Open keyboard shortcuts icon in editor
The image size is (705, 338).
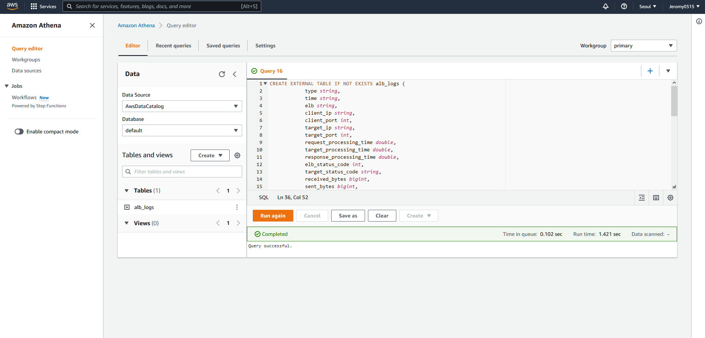656,198
